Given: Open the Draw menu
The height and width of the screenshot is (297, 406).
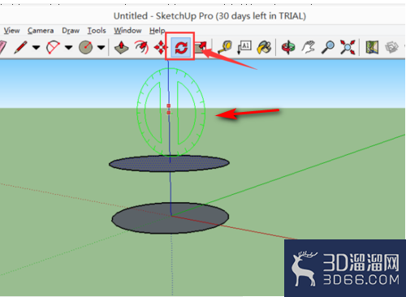Looking at the screenshot, I should pyautogui.click(x=71, y=31).
